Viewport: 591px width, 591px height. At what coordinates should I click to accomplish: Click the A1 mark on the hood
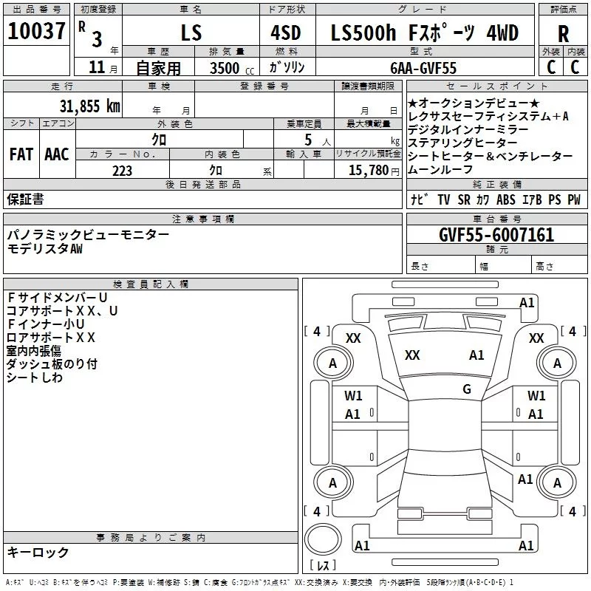coord(476,355)
